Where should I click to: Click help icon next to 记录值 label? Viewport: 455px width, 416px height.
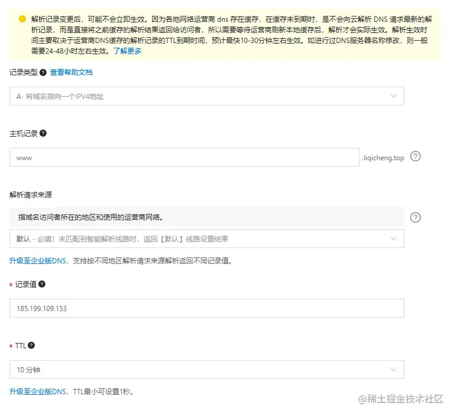point(42,284)
